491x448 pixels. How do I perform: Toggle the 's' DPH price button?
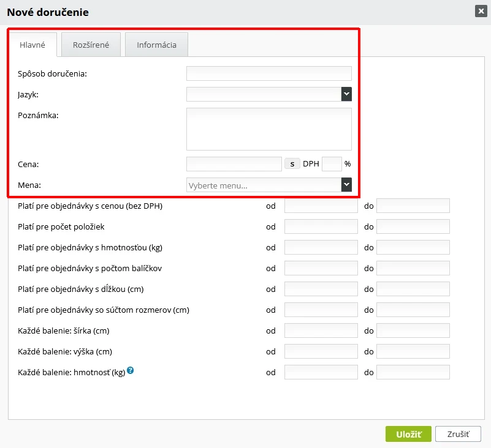[x=292, y=164]
